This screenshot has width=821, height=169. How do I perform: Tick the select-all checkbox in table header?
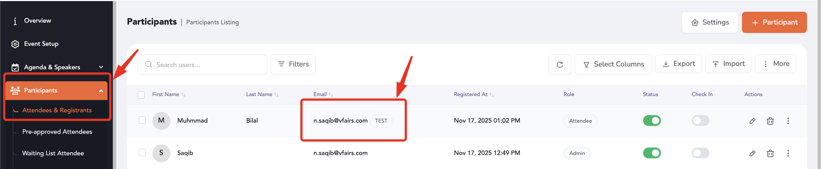click(141, 95)
